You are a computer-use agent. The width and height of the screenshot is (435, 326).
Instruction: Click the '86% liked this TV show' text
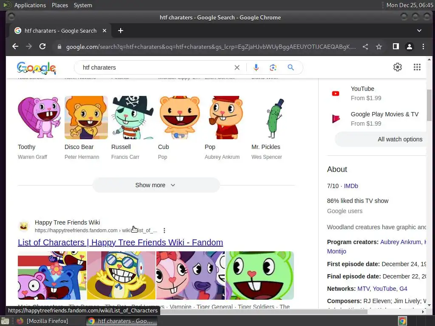pos(358,201)
